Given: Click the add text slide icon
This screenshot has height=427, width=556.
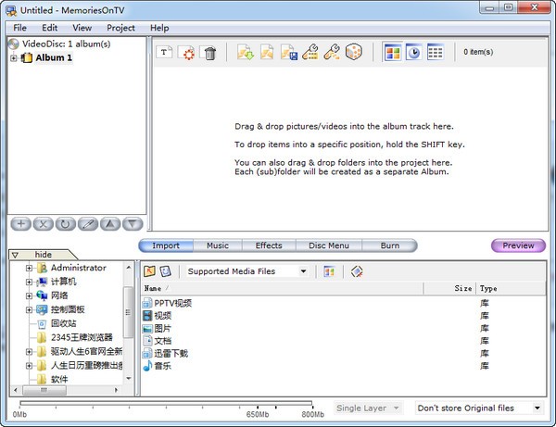Looking at the screenshot, I should tap(165, 53).
